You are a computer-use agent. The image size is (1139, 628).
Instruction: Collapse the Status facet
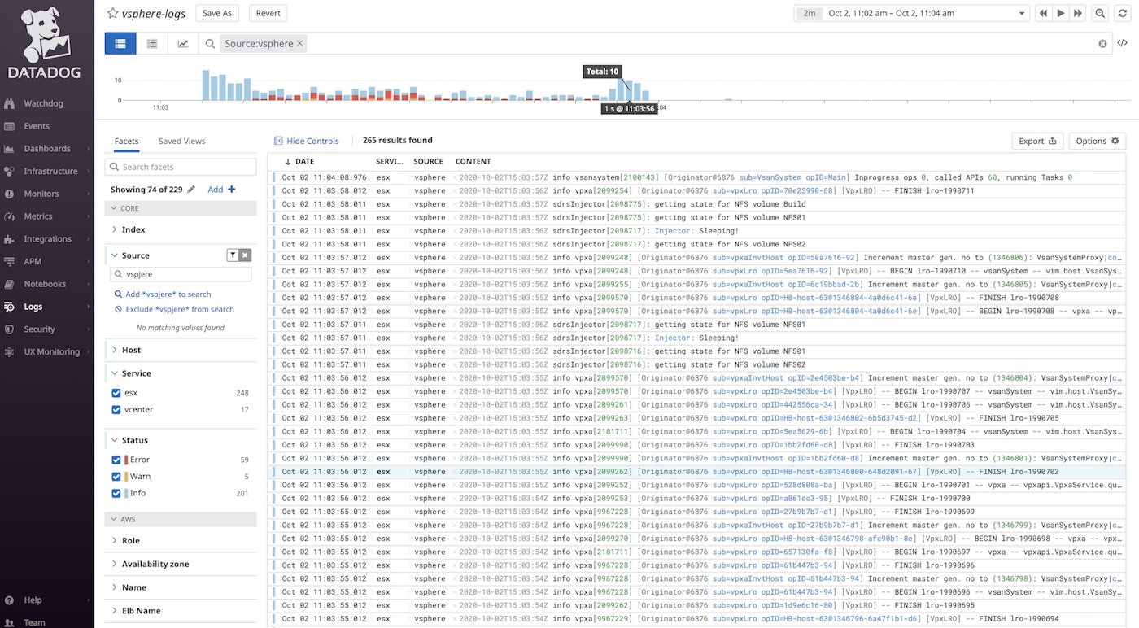tap(135, 440)
